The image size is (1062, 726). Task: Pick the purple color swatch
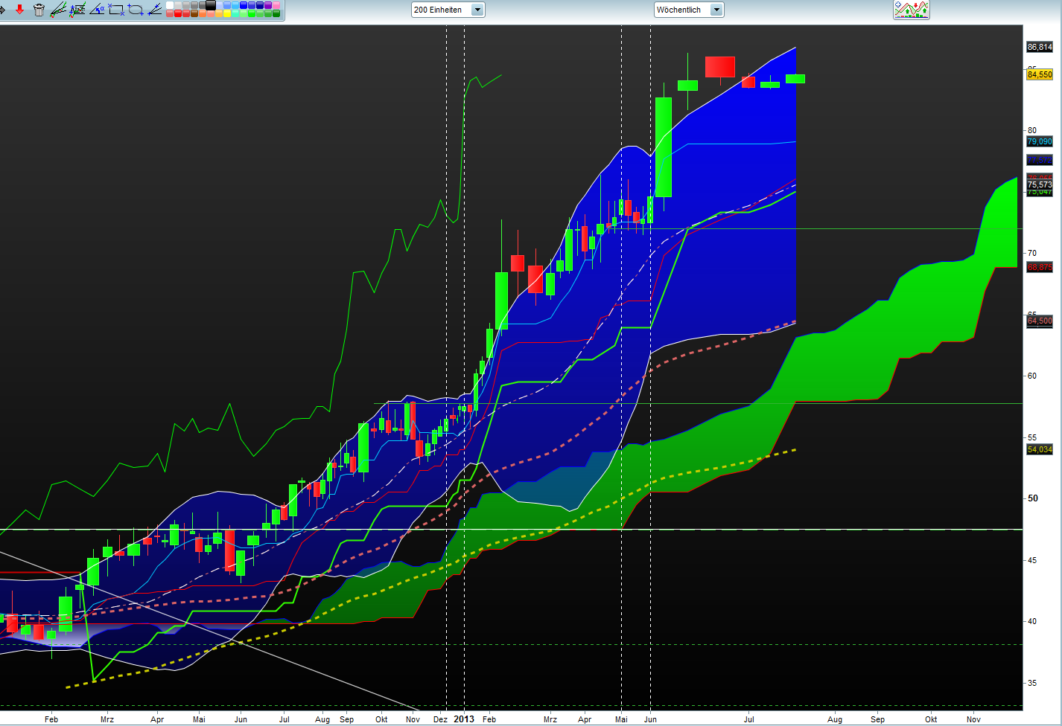pyautogui.click(x=268, y=5)
